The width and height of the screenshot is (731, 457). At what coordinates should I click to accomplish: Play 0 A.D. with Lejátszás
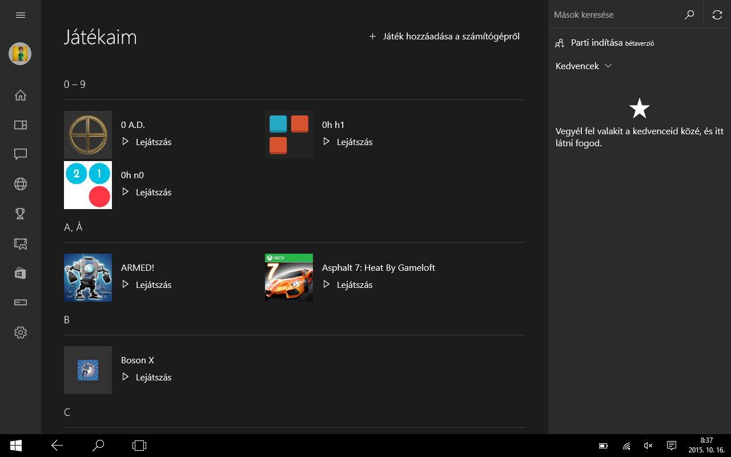[147, 142]
